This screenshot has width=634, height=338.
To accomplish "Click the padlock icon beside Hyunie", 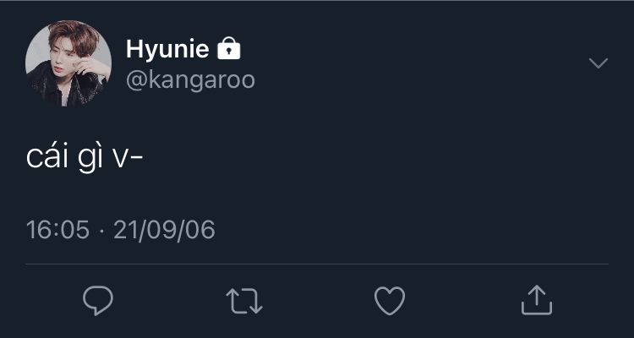I will [x=229, y=49].
